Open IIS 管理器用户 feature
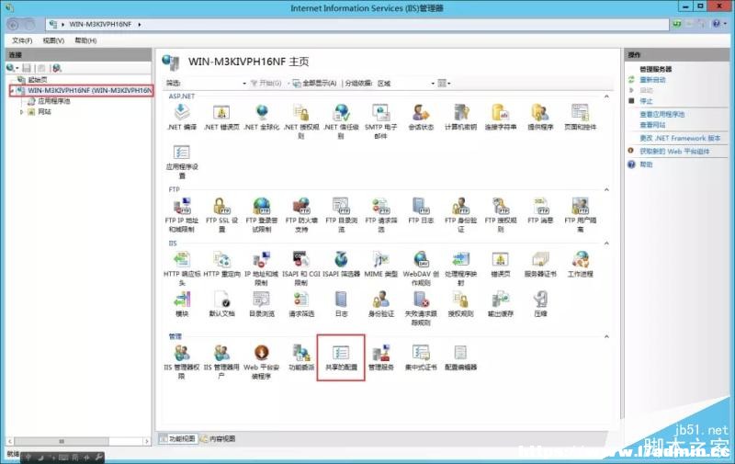This screenshot has width=735, height=464. point(221,362)
